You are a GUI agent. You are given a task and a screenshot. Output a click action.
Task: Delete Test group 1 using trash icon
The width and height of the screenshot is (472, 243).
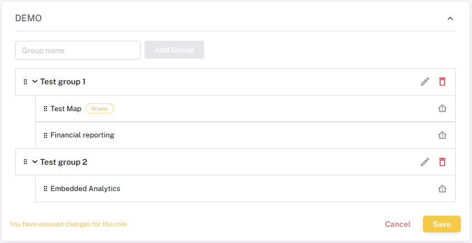(x=442, y=82)
